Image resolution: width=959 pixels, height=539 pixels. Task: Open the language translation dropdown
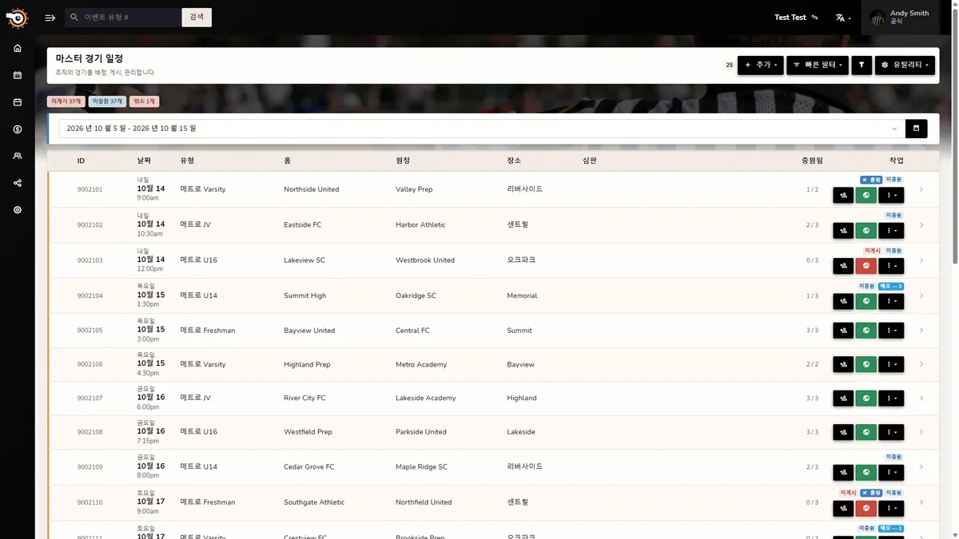point(843,18)
